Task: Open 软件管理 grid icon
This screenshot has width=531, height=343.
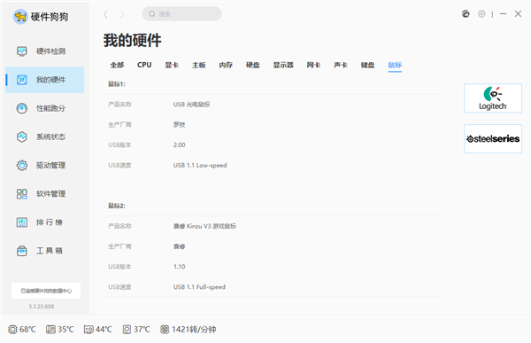Action: (x=21, y=194)
